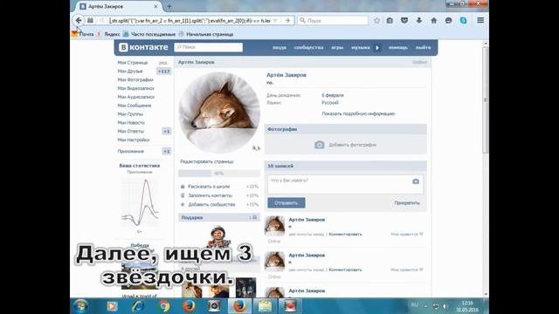The width and height of the screenshot is (559, 314).
Task: Click the Skype icon in the Firefox toolbar
Action: [x=463, y=21]
